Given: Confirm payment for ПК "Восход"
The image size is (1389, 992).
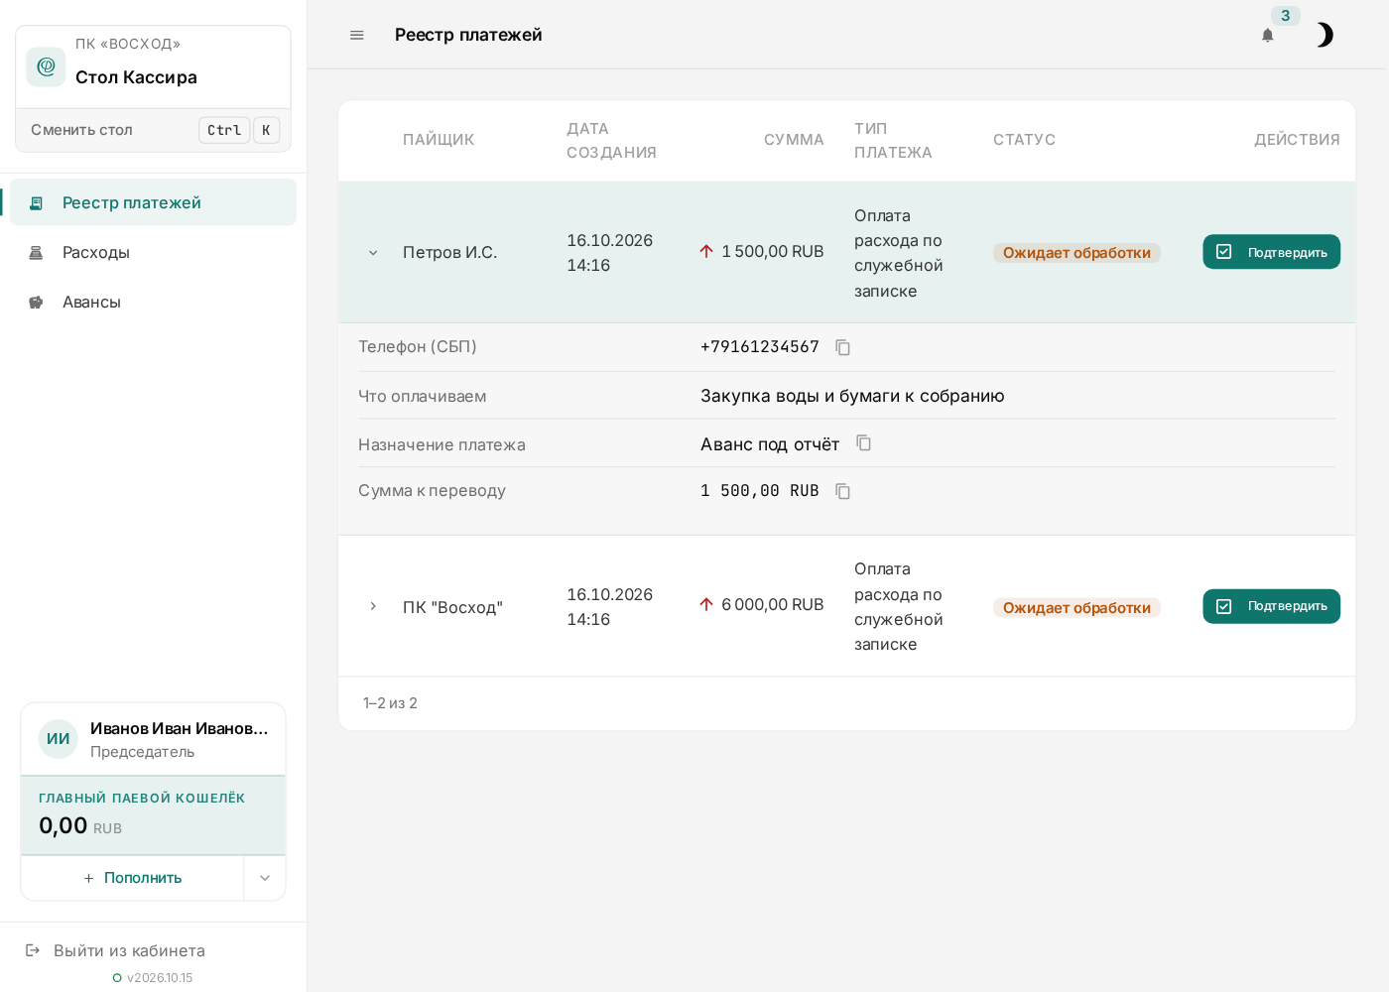Looking at the screenshot, I should click(1271, 606).
